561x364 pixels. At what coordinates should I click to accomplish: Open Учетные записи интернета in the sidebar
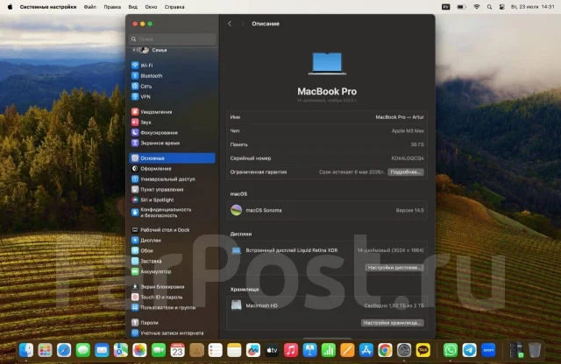coord(172,333)
